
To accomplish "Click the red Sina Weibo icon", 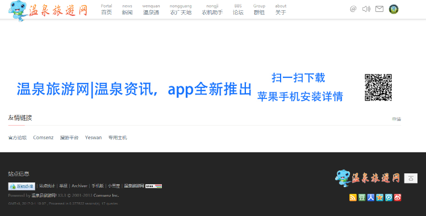I will coord(398,197).
